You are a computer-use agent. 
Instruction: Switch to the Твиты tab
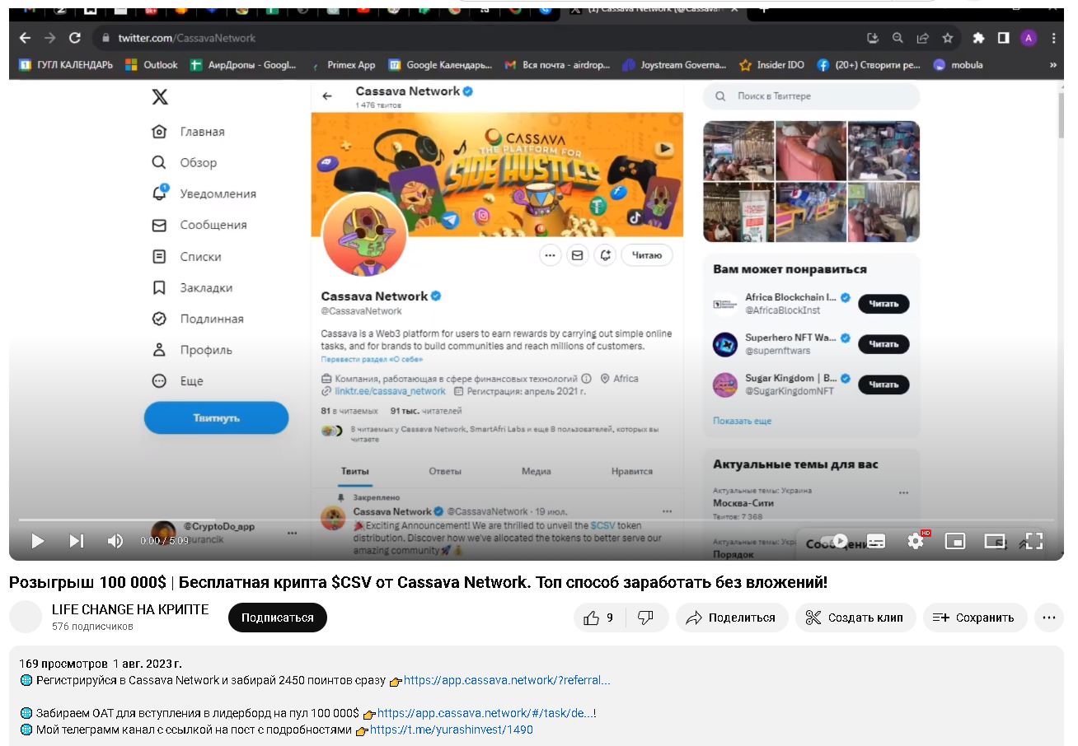pos(355,472)
